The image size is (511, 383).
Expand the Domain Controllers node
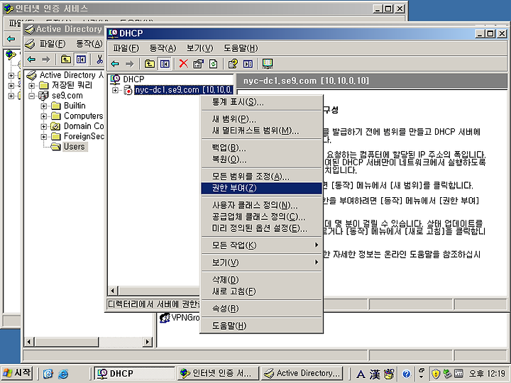pos(44,126)
